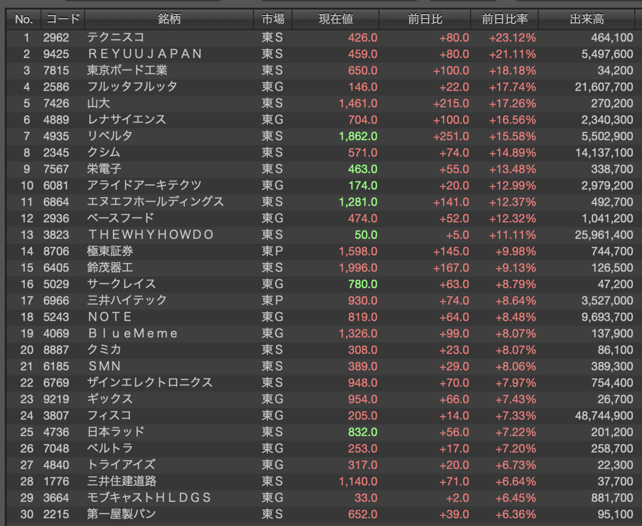Sort by the 現在値 column header

[336, 20]
